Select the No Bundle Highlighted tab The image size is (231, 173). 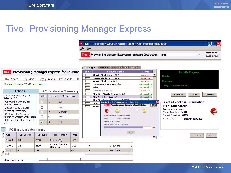[125, 67]
